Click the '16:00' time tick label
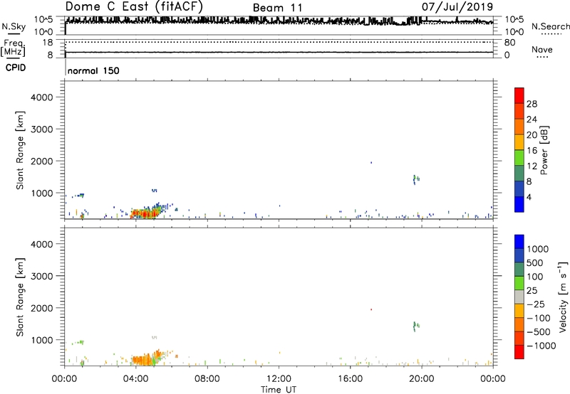The width and height of the screenshot is (570, 394). pyautogui.click(x=350, y=379)
